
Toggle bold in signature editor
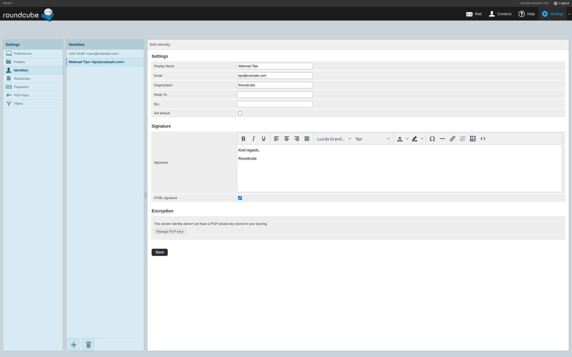pos(243,139)
